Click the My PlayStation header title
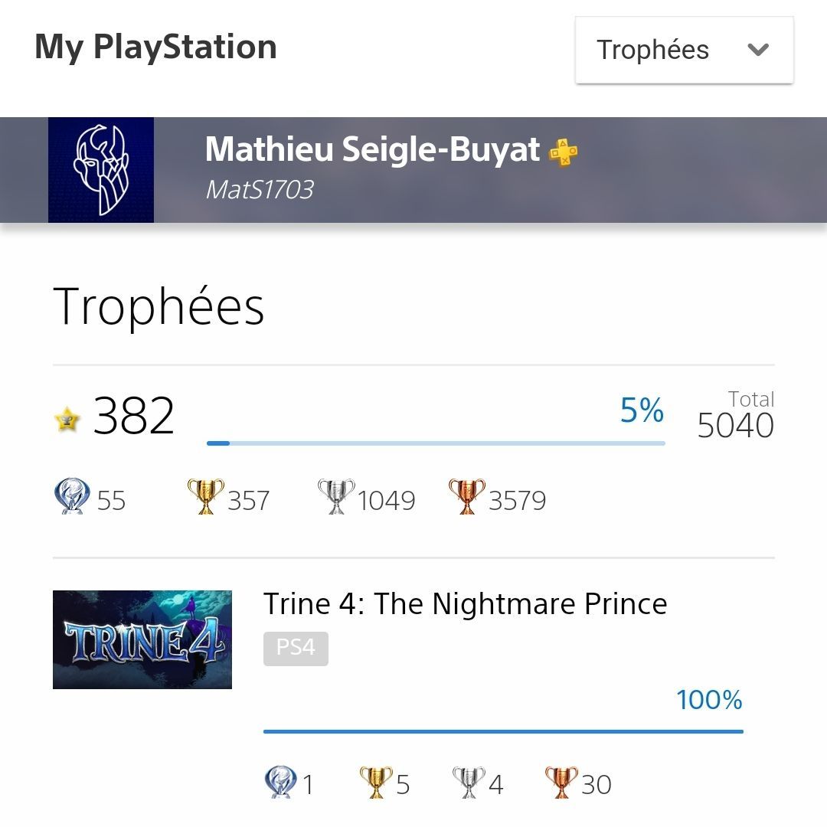Image resolution: width=827 pixels, height=827 pixels. click(155, 47)
